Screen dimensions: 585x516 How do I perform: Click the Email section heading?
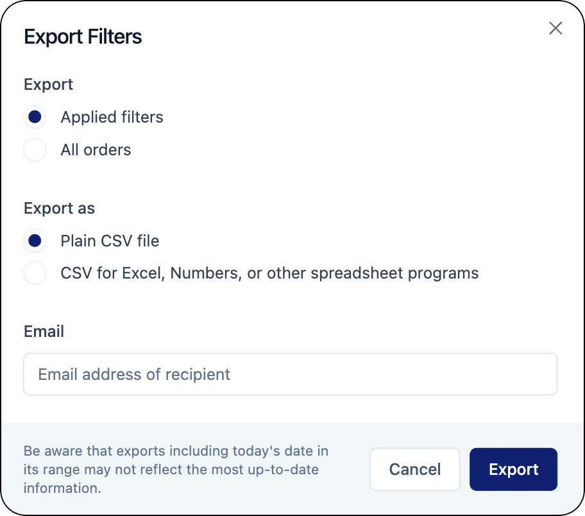pyautogui.click(x=44, y=331)
